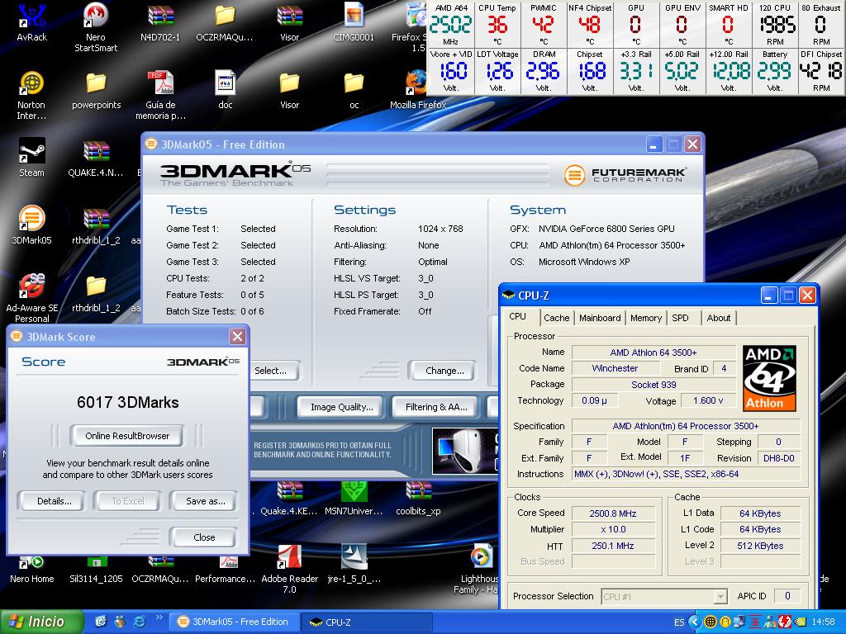This screenshot has height=634, width=846.
Task: Click the AMD A64 MHz readout gadget
Action: pyautogui.click(x=450, y=24)
